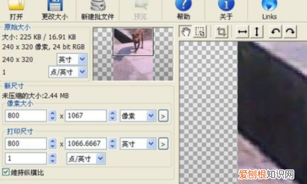Open the 点/英寸 dropdown in 打印尺寸
Image resolution: width=307 pixels, height=184 pixels.
pyautogui.click(x=86, y=158)
